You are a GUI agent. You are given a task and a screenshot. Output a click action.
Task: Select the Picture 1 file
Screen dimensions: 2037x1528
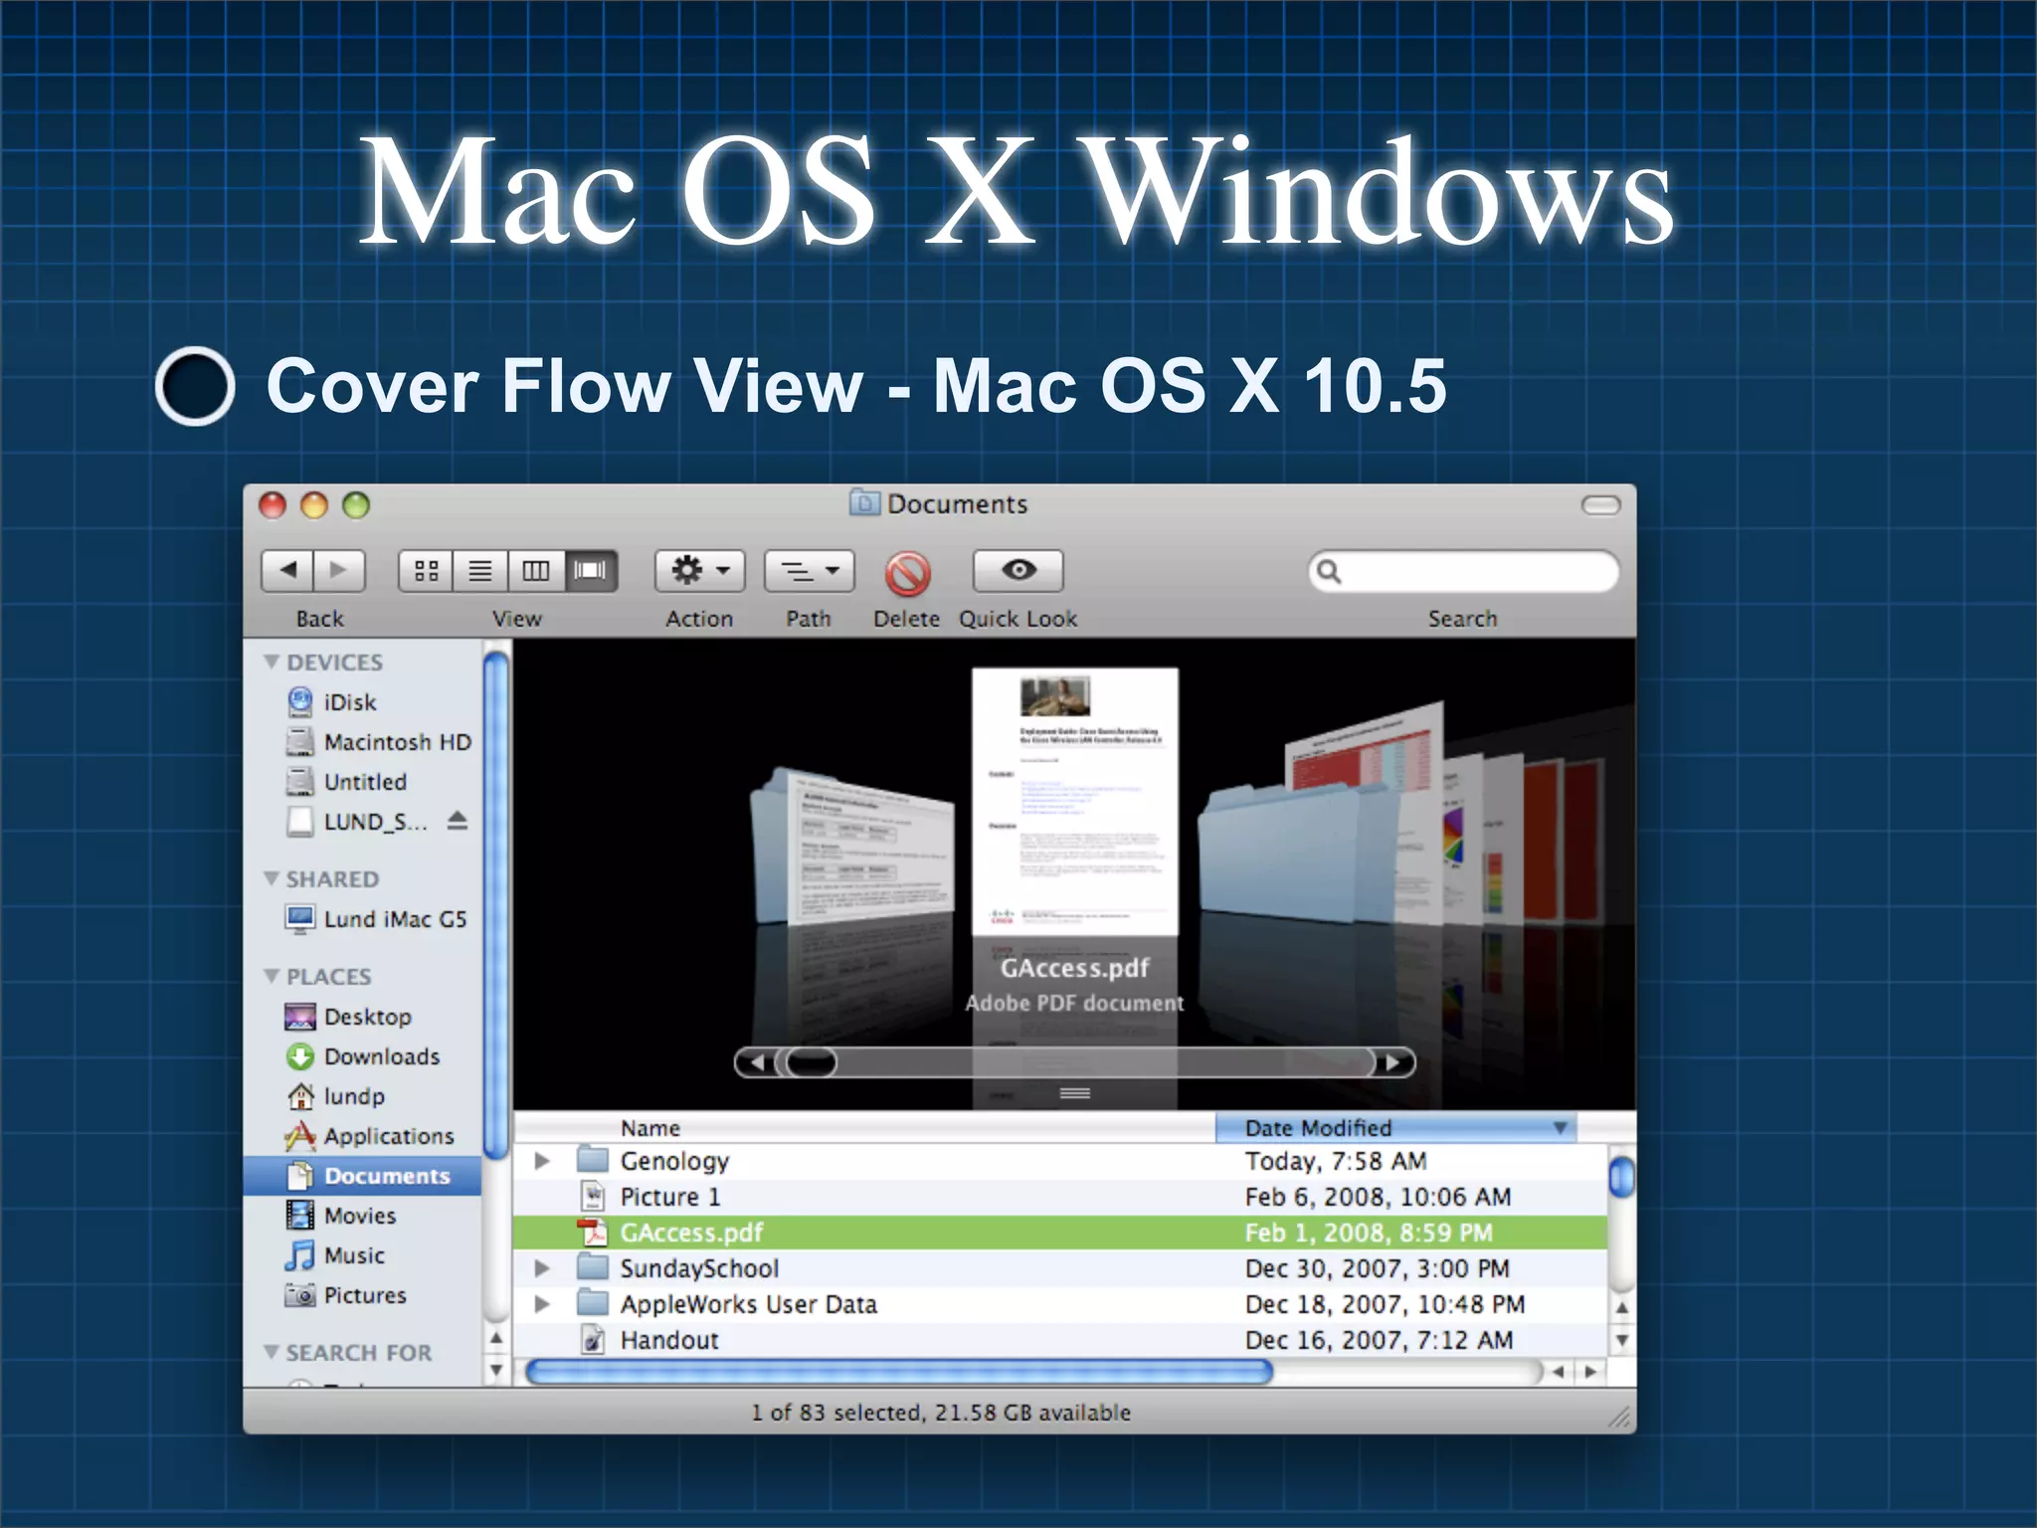1060,1197
